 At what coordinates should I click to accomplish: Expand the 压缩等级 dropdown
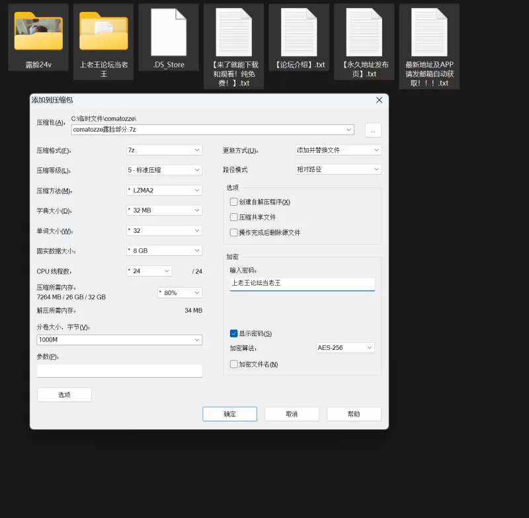point(164,170)
